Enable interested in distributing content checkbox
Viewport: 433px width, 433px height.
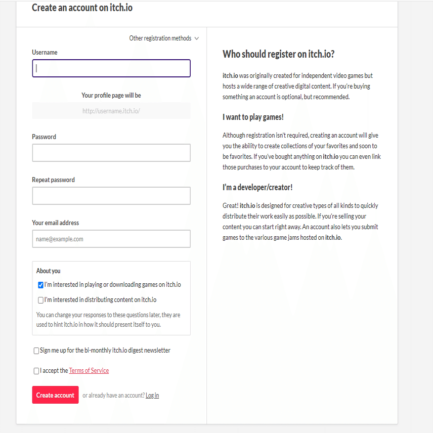[41, 300]
